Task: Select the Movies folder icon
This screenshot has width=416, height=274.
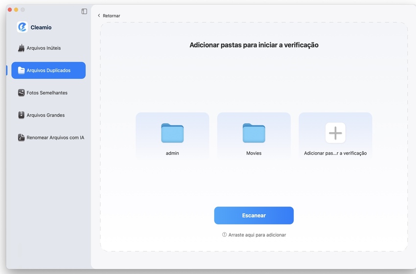Action: tap(254, 133)
